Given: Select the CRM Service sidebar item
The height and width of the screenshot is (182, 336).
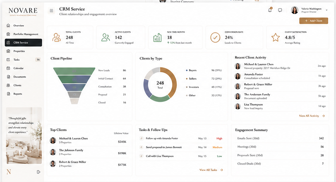Looking at the screenshot, I should coord(23,43).
